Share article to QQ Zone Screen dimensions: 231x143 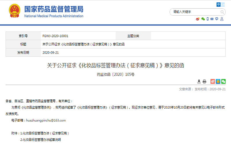pos(218,81)
